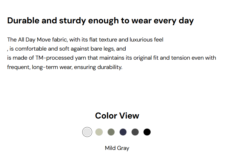Pick the black color swatch
230x159 pixels.
click(147, 132)
